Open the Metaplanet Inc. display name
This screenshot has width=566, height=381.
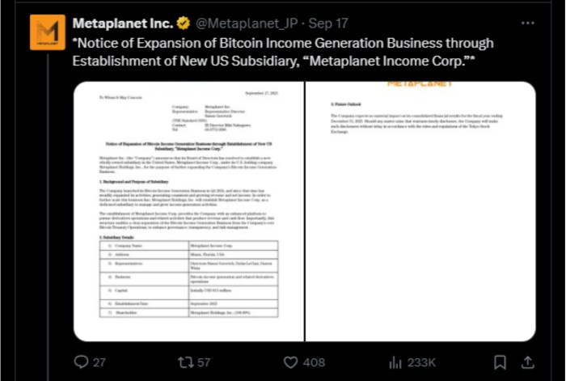click(123, 23)
